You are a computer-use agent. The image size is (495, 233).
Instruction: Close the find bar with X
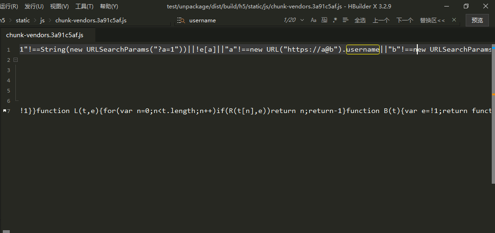[x=455, y=20]
